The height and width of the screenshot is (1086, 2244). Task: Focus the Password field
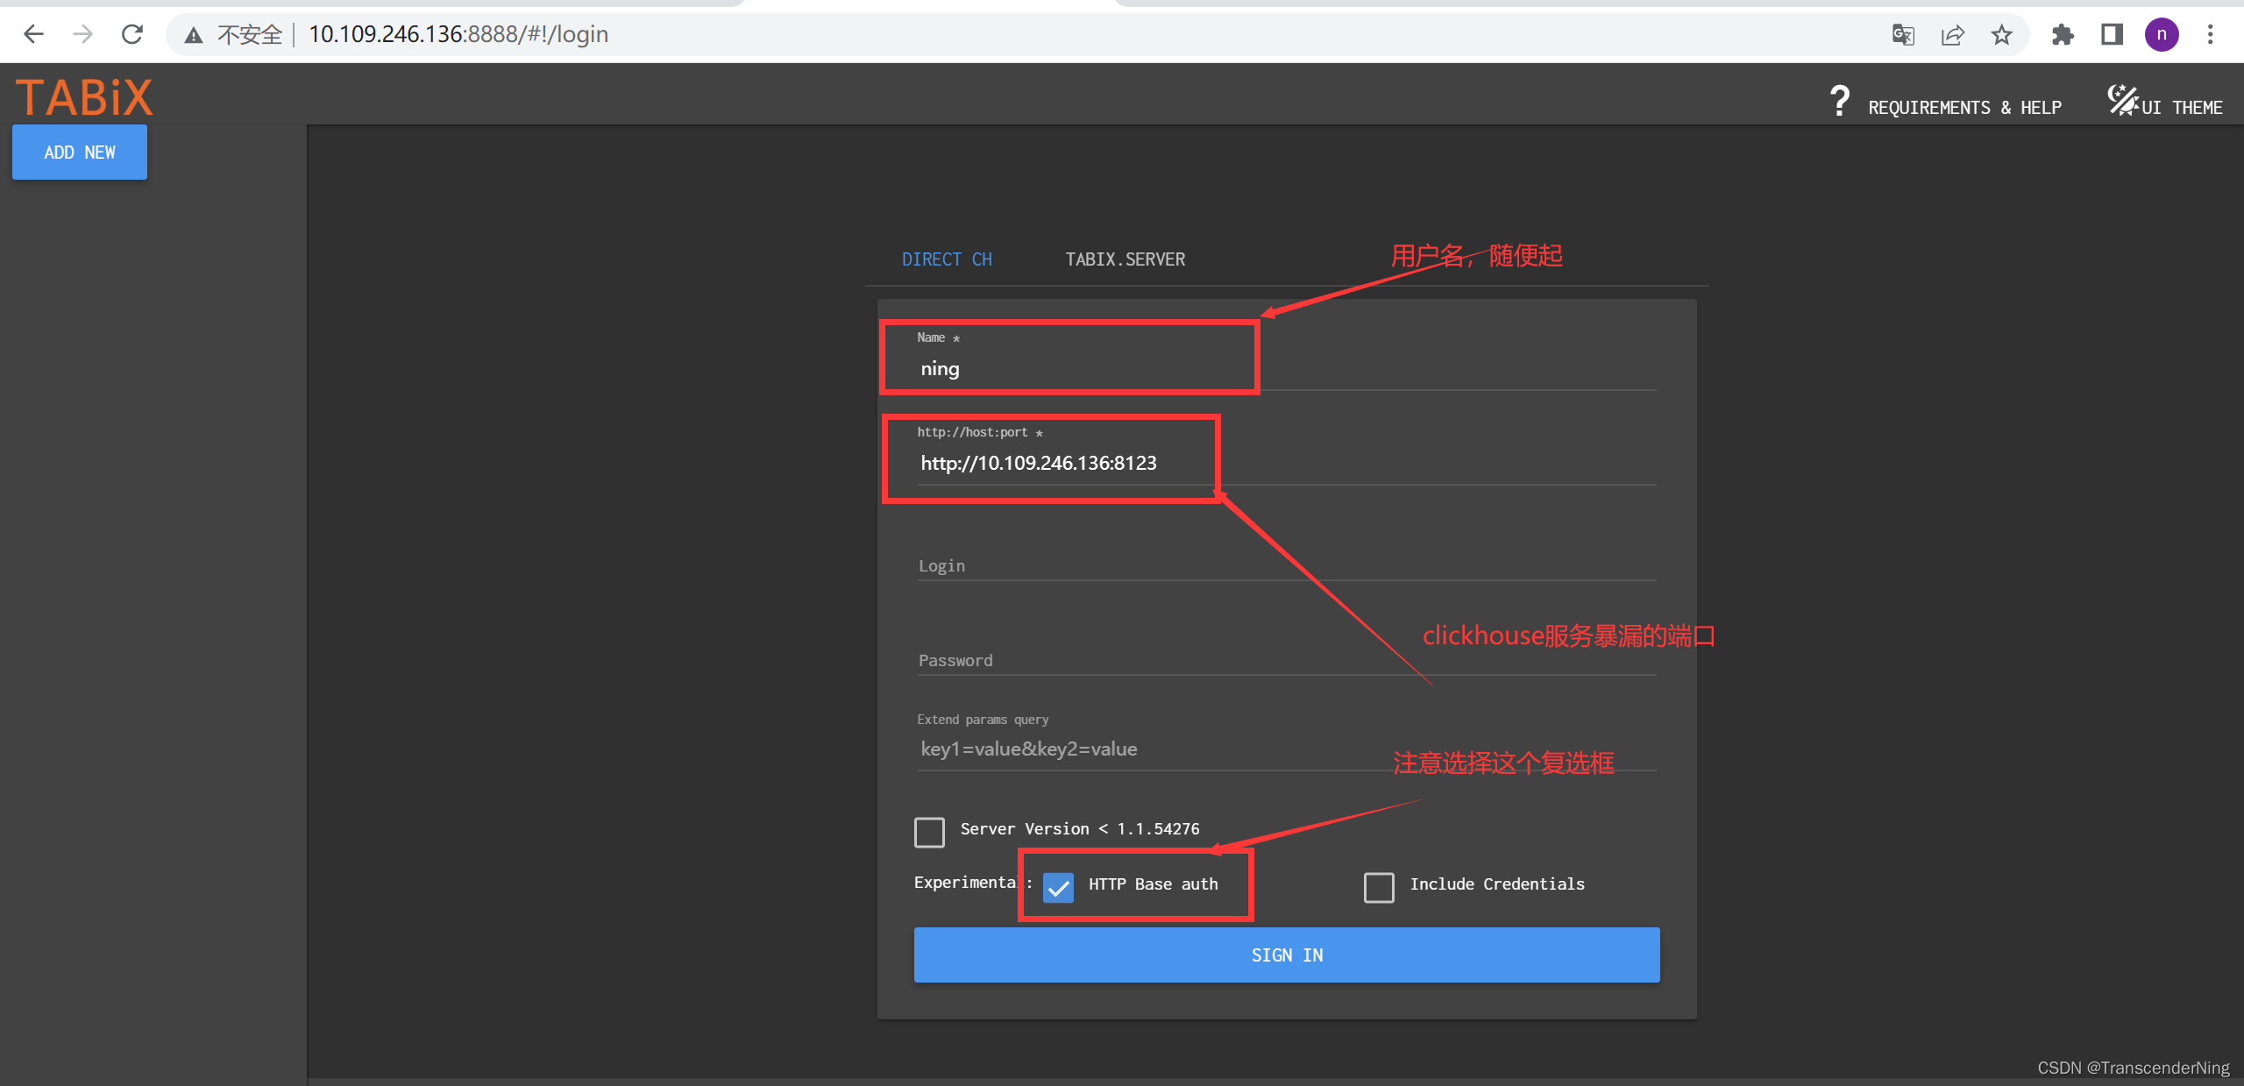1140,660
